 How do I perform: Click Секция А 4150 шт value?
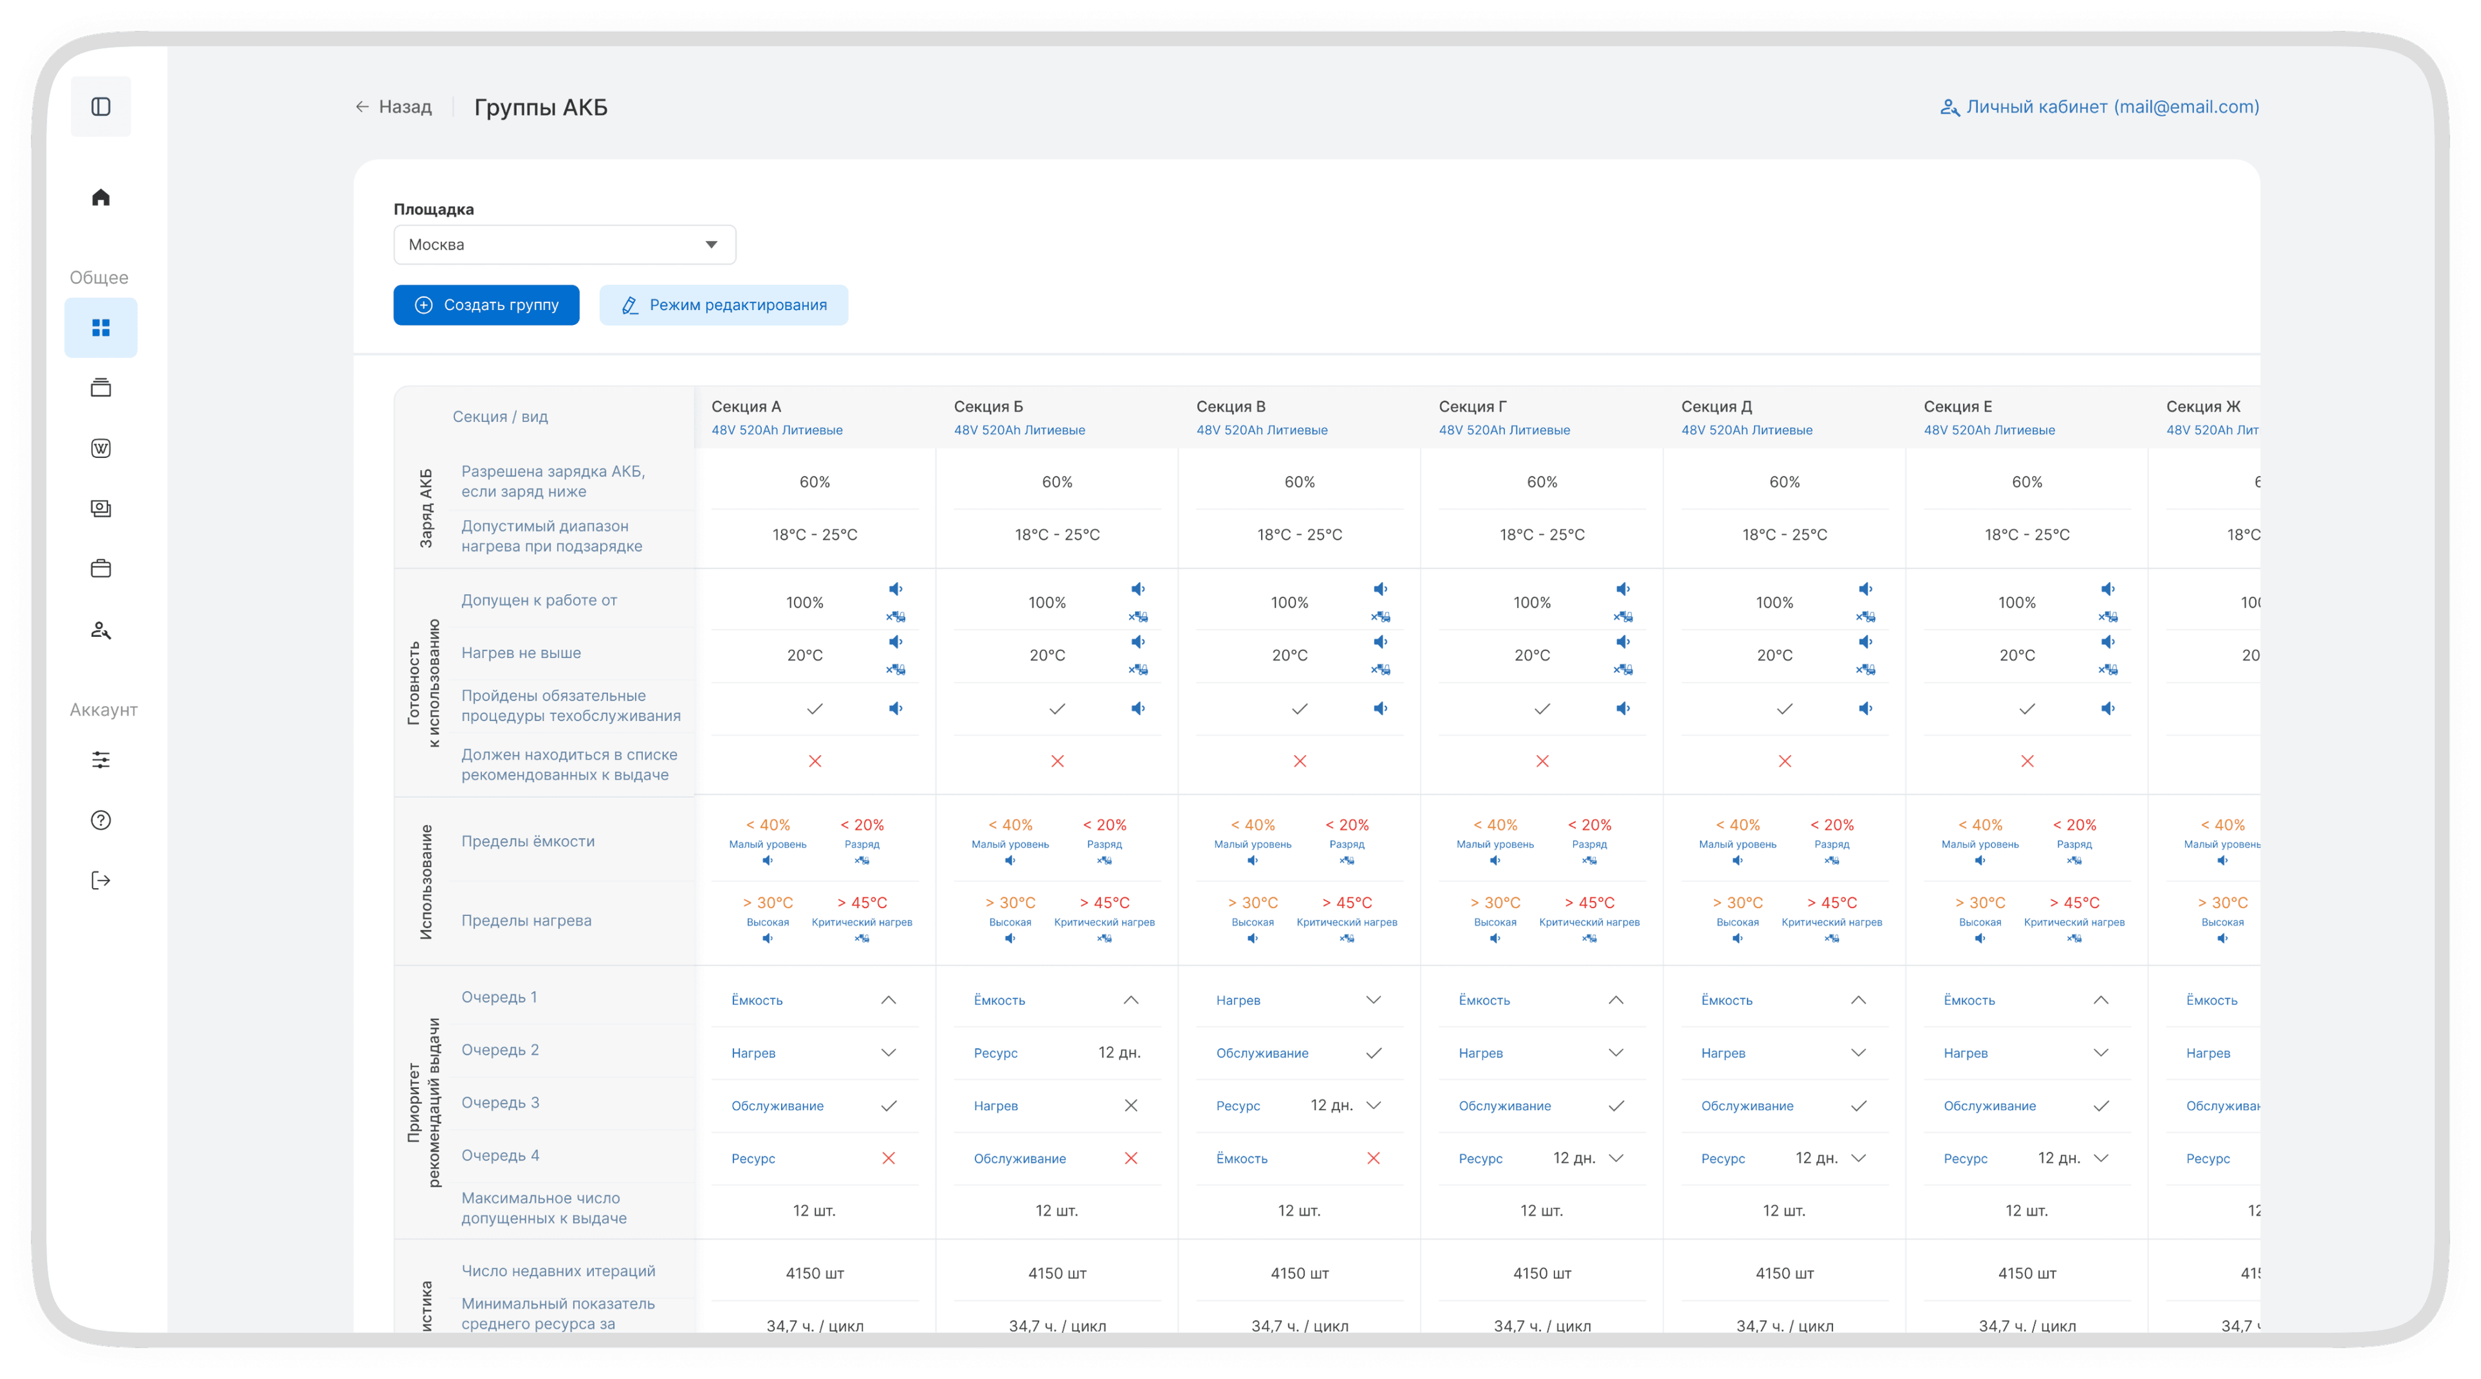[815, 1274]
